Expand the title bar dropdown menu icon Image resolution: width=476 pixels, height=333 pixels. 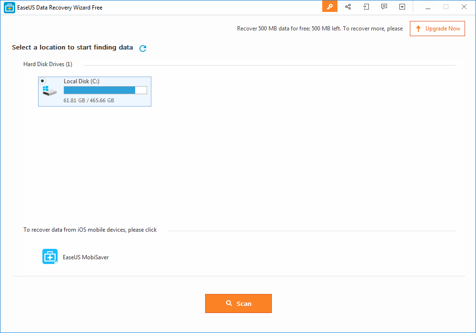click(402, 7)
